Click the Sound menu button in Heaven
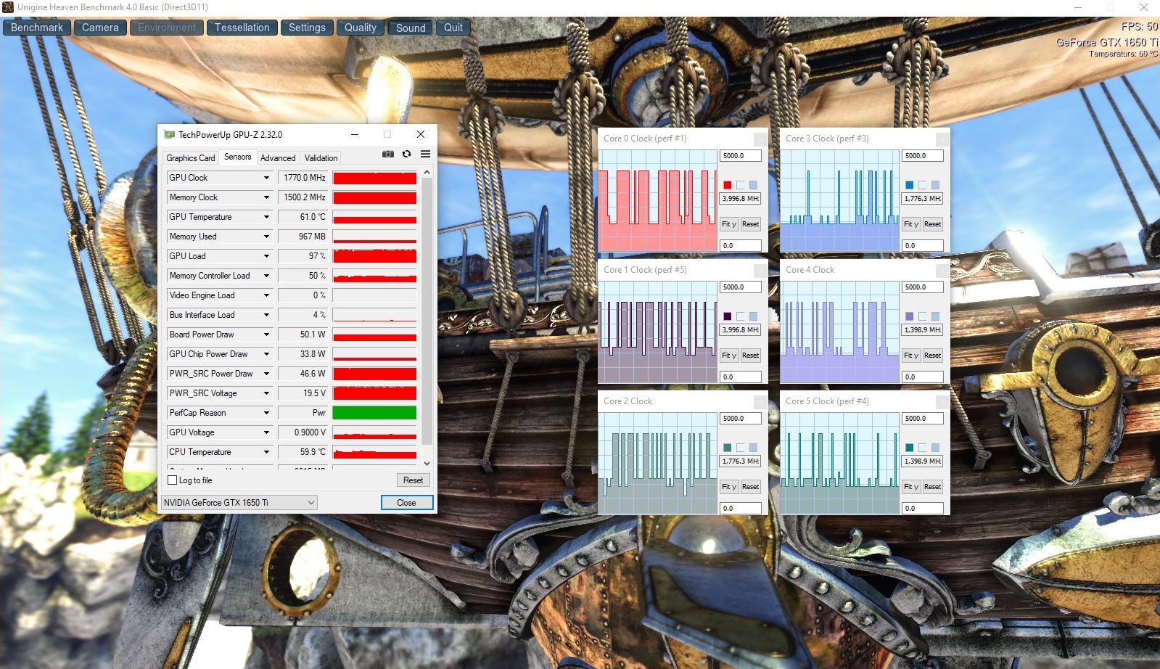Image resolution: width=1160 pixels, height=669 pixels. [411, 28]
